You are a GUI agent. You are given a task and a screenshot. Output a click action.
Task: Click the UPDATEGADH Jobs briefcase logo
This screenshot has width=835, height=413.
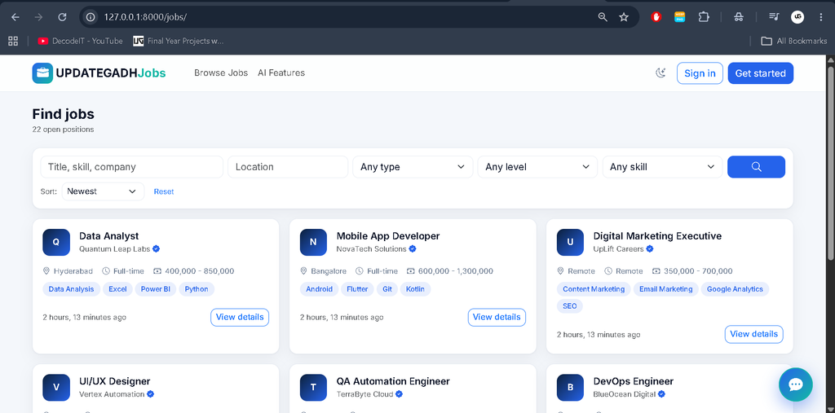(42, 73)
